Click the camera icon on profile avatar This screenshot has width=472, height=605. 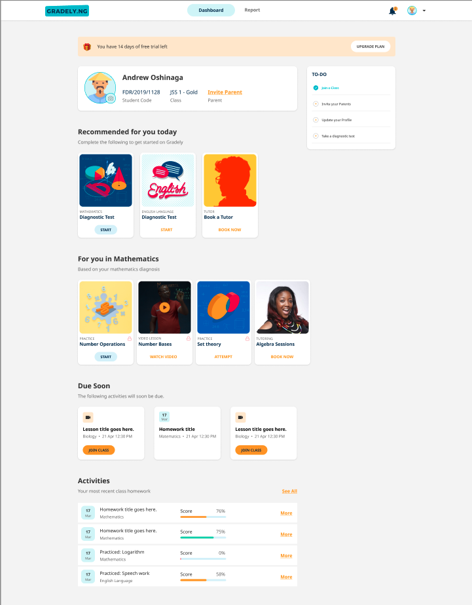point(111,98)
